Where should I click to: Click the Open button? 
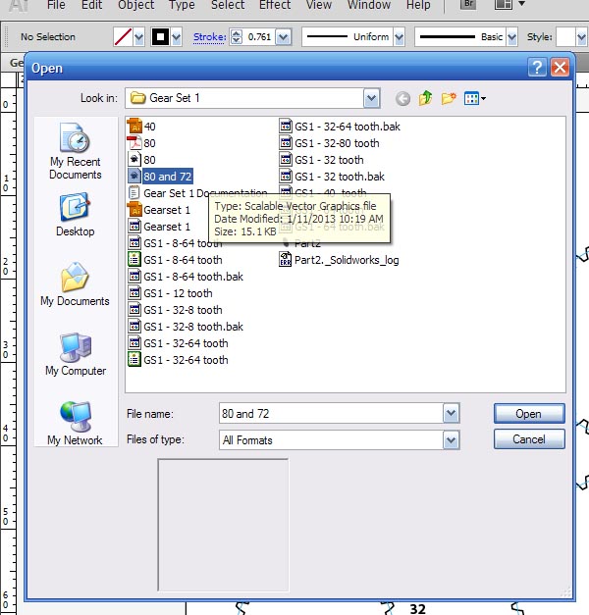point(529,413)
